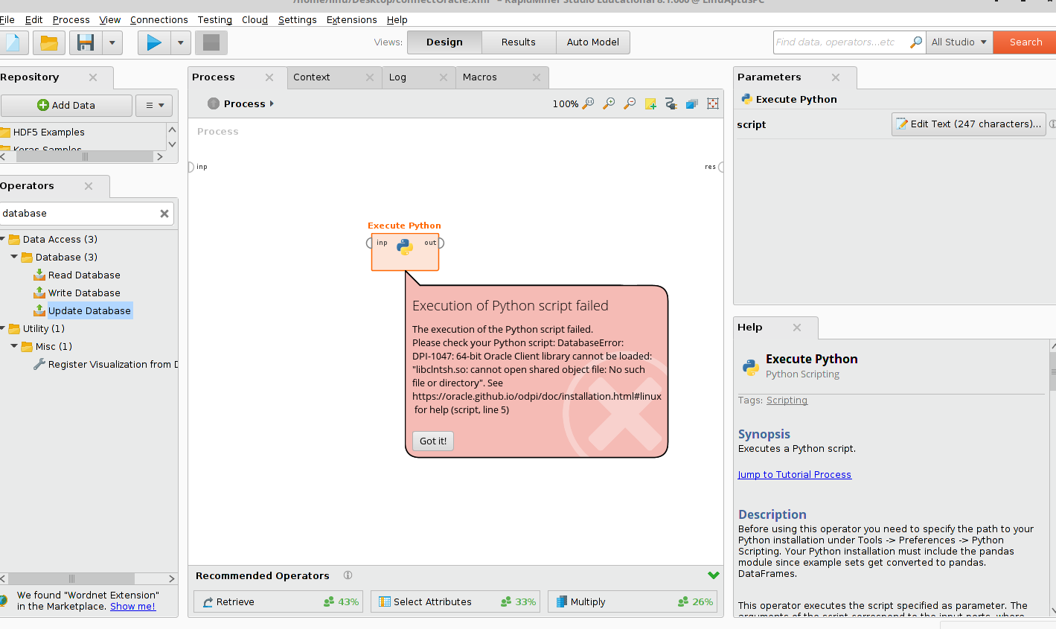Click the Scripting tag link in Help
The width and height of the screenshot is (1056, 629).
pos(787,400)
